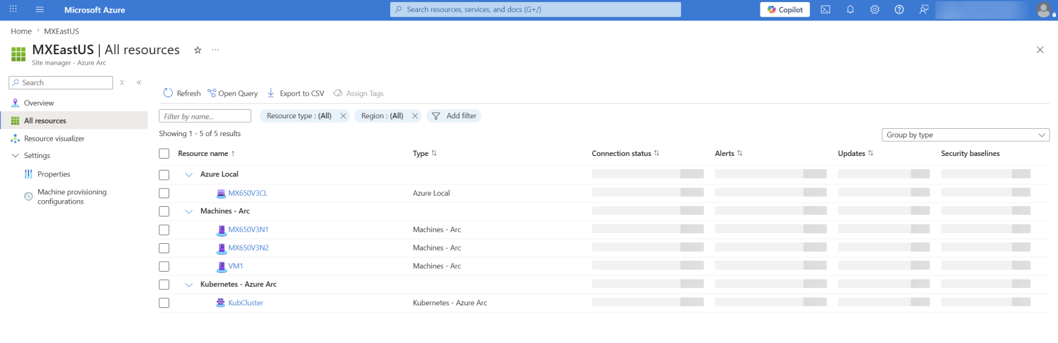Clear the sidebar search with X
Image resolution: width=1058 pixels, height=343 pixels.
pos(122,83)
